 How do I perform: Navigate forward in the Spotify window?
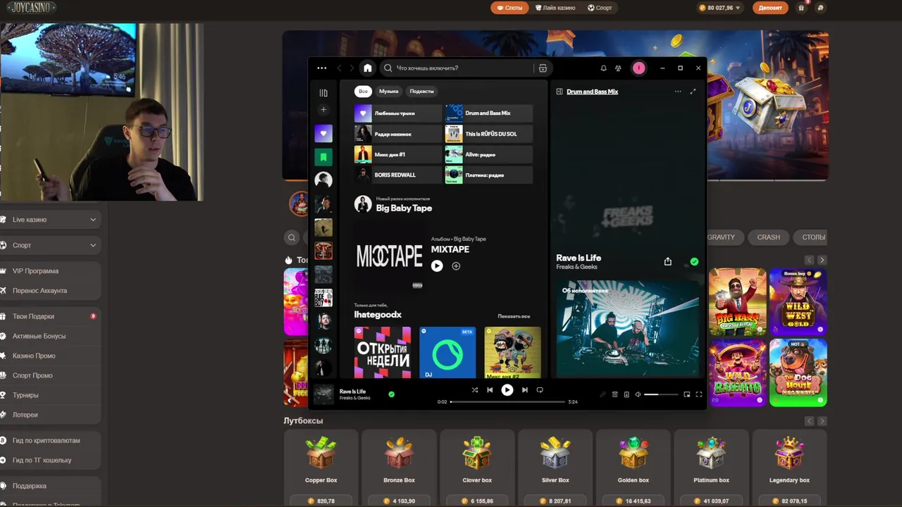pos(352,68)
